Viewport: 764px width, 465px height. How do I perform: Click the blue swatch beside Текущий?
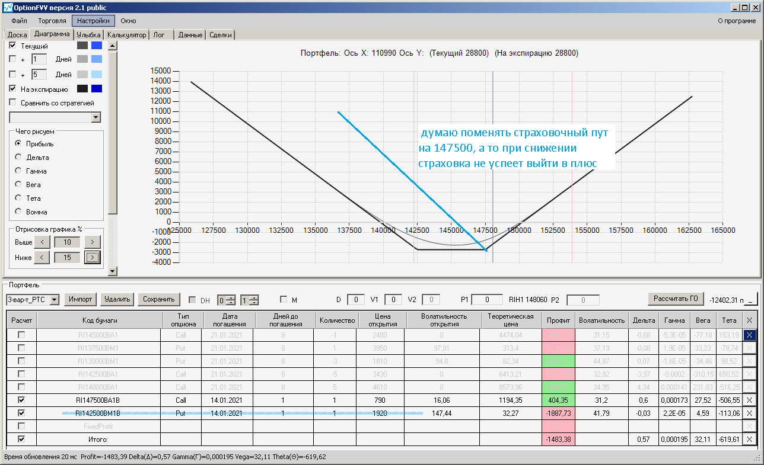click(97, 46)
